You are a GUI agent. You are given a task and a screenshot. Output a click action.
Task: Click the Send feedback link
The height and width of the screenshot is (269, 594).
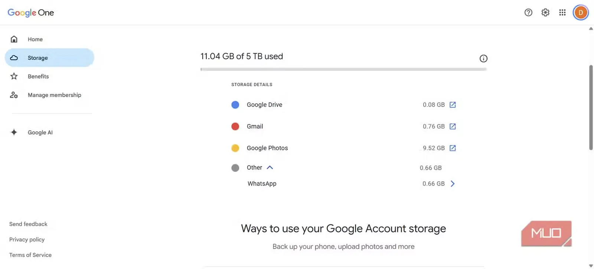click(x=28, y=224)
